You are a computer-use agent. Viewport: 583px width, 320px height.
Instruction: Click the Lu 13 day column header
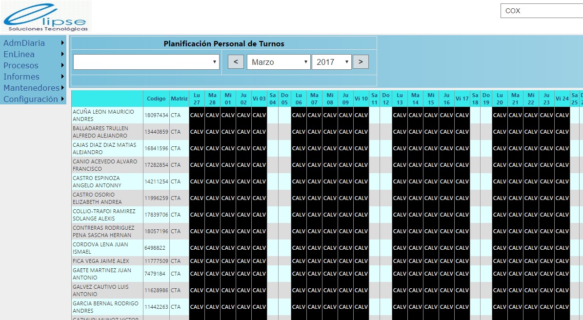tap(400, 99)
